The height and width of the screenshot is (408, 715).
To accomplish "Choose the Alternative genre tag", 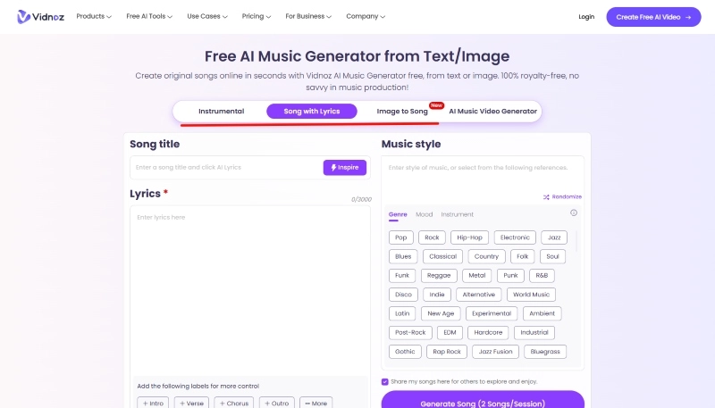I will coord(479,295).
